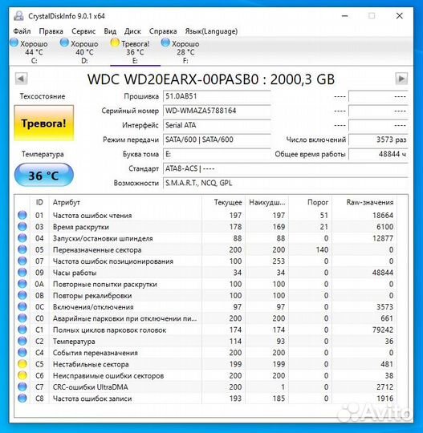Open the Сервис menu
This screenshot has height=433, width=423.
point(83,31)
